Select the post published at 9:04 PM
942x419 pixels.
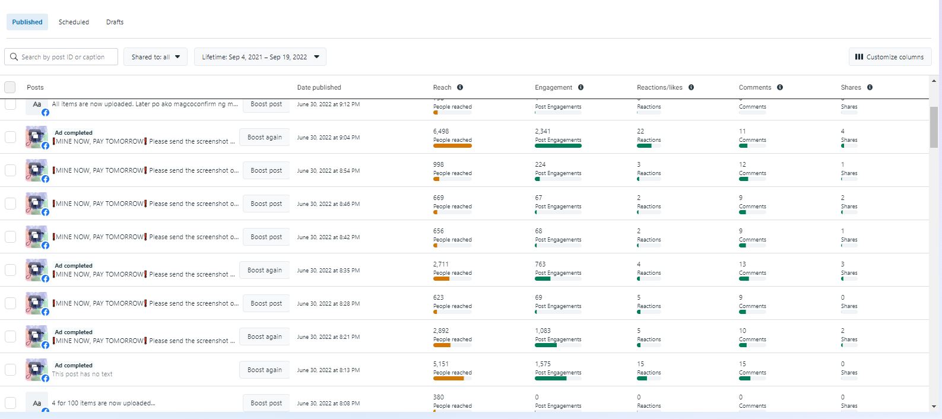[10, 137]
